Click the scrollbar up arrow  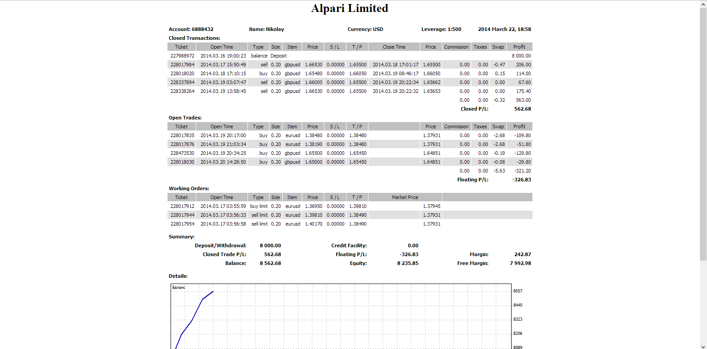point(703,4)
